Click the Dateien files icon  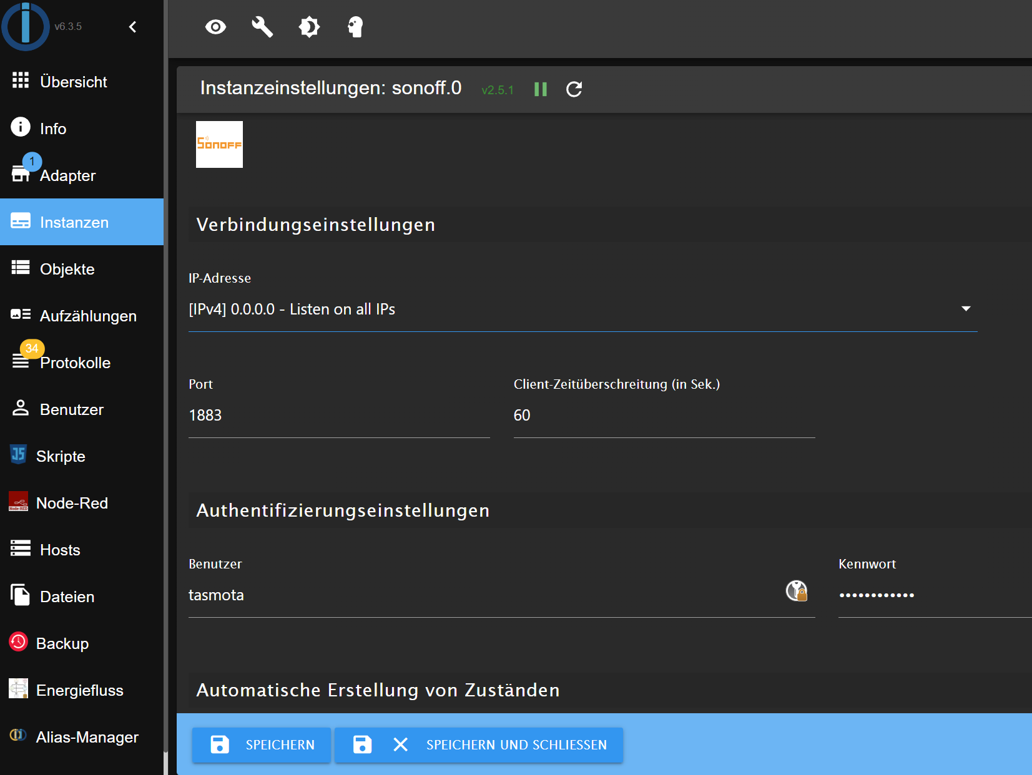click(x=21, y=595)
